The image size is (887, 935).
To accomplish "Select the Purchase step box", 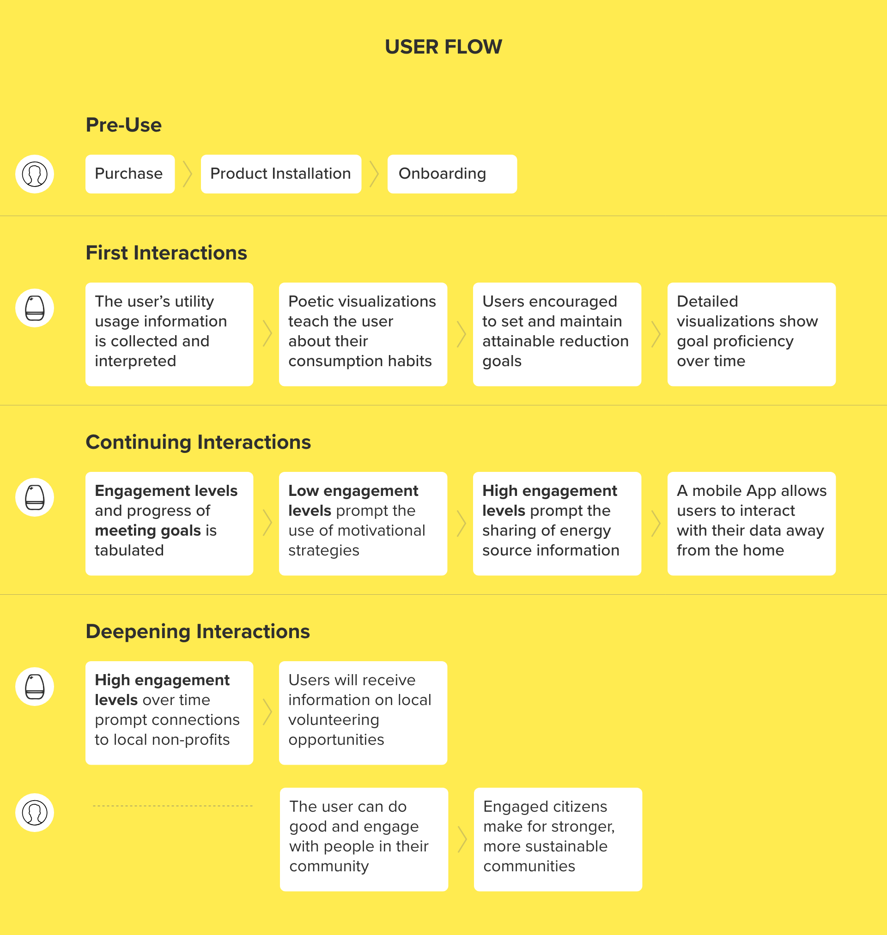I will tap(130, 174).
